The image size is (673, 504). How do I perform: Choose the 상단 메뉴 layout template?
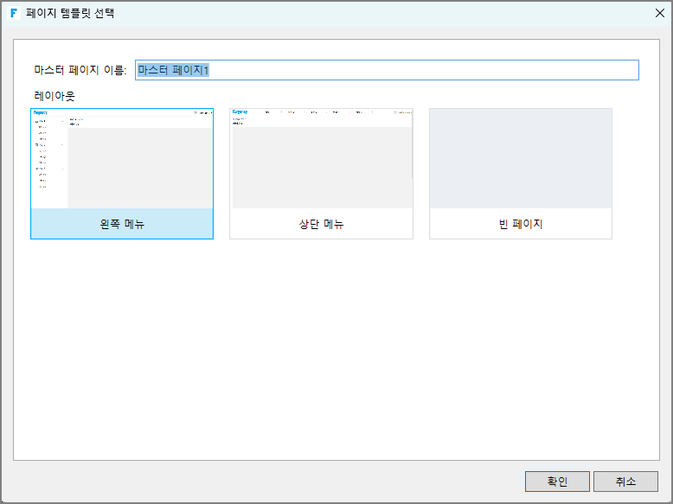[321, 173]
